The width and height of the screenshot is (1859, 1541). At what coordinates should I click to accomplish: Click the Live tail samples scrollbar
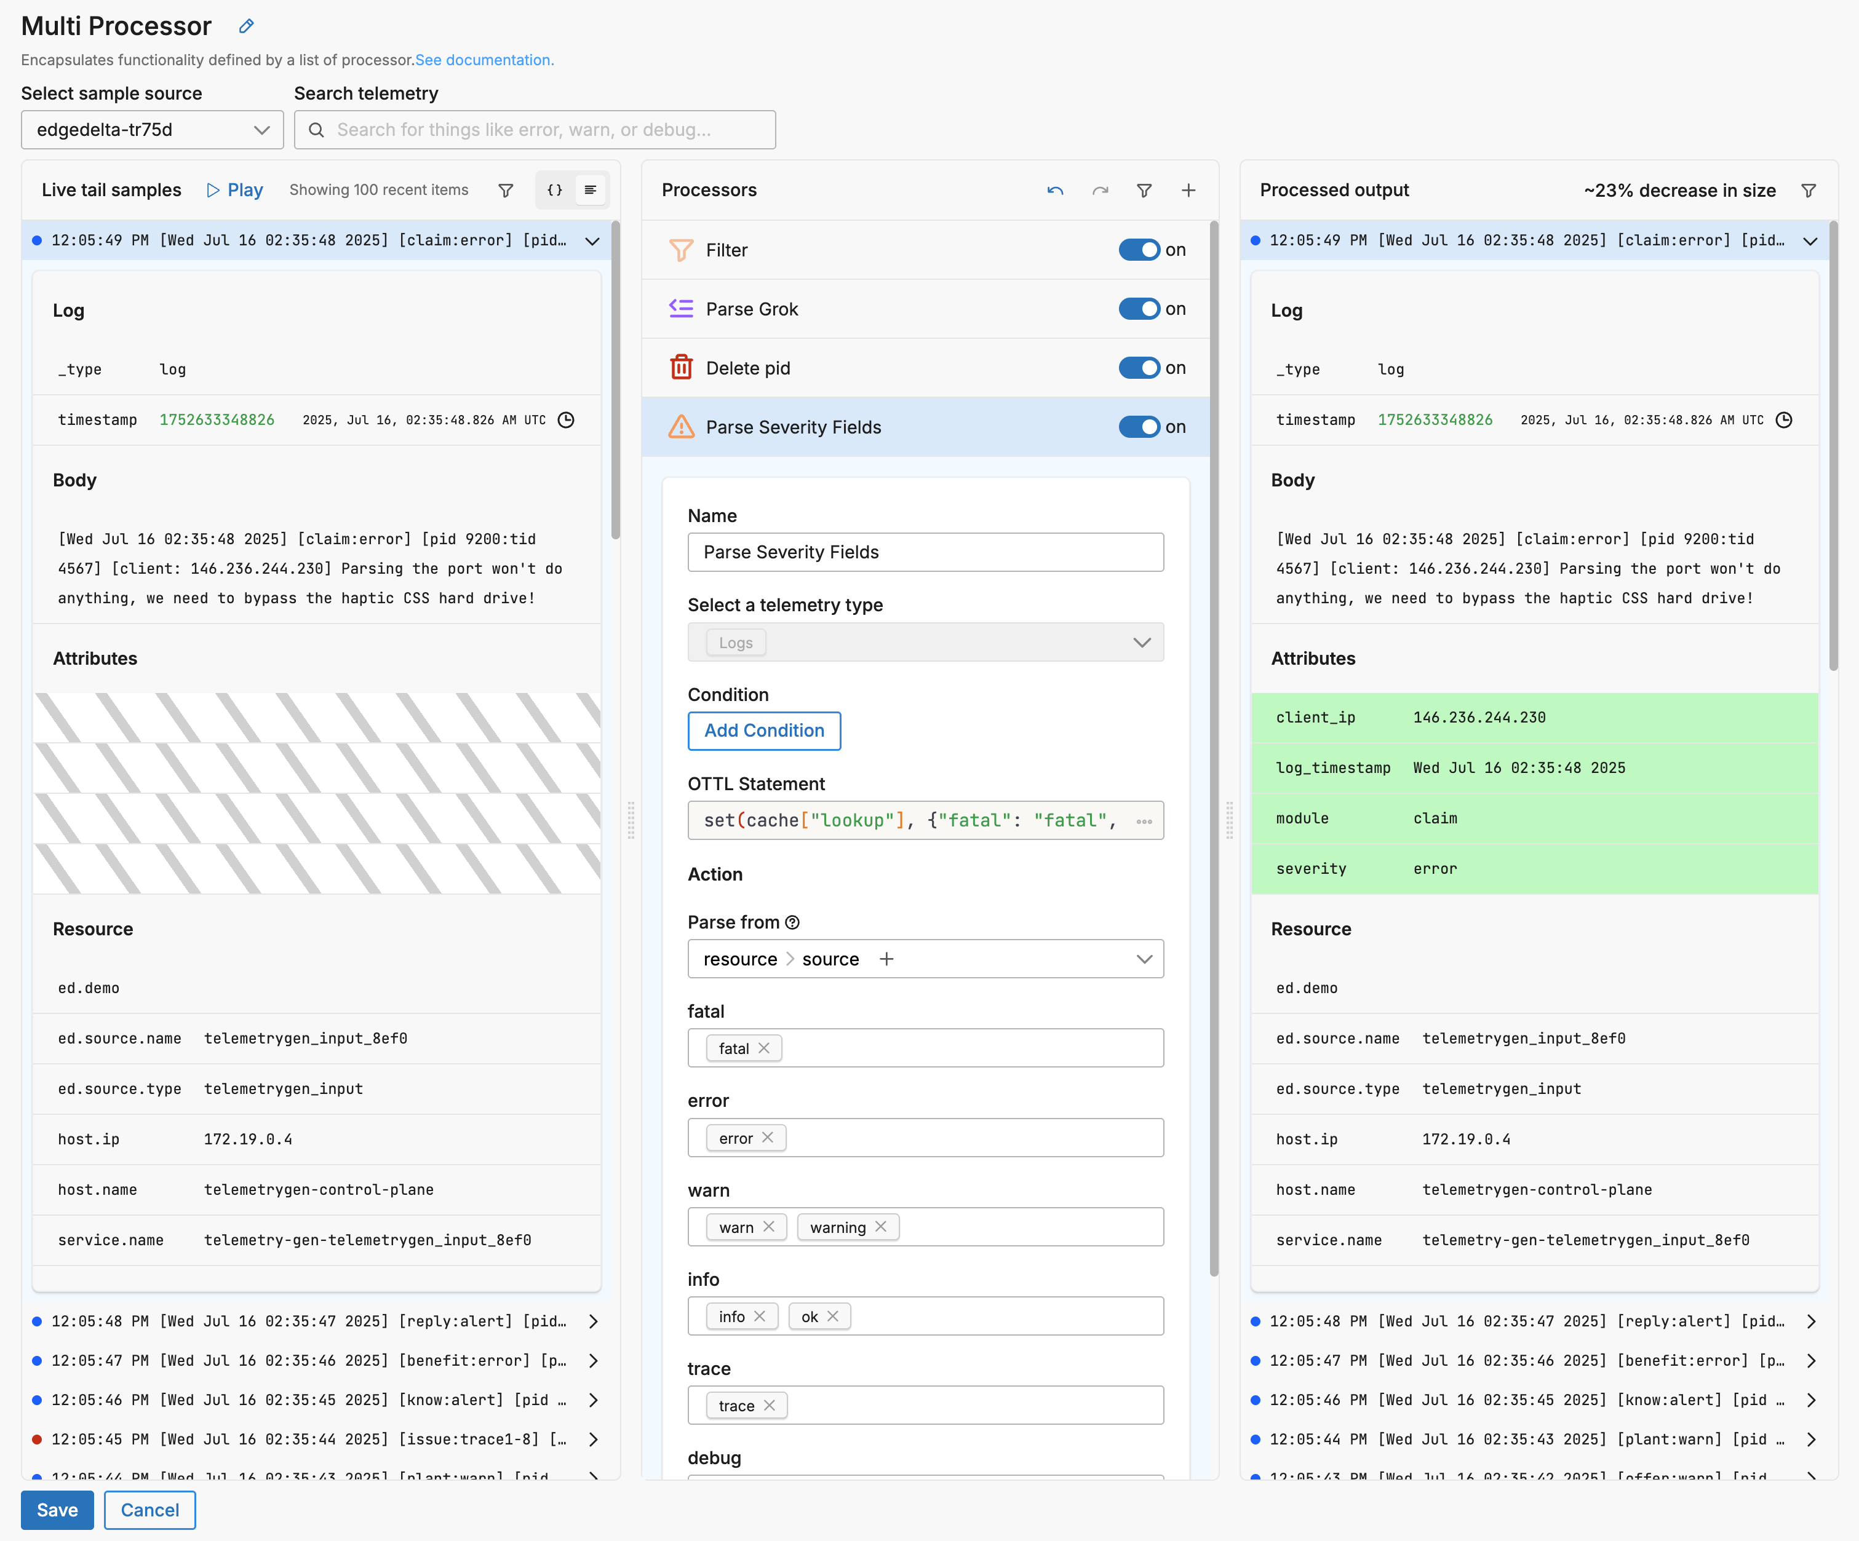[615, 381]
